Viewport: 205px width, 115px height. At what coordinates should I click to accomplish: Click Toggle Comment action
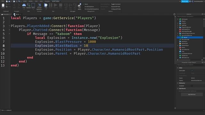tap(116, 4)
